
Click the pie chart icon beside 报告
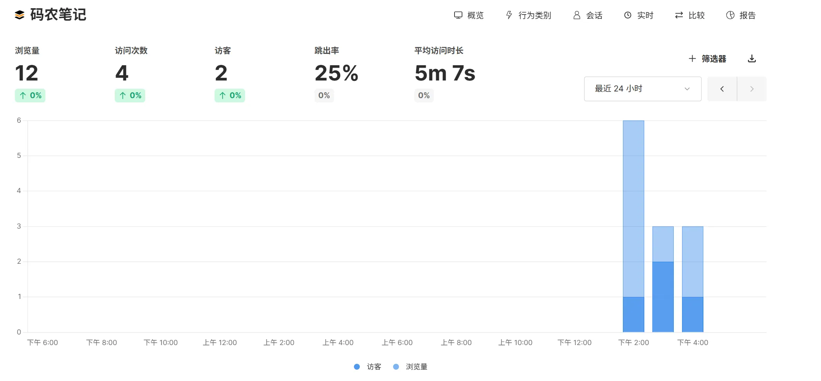[730, 15]
